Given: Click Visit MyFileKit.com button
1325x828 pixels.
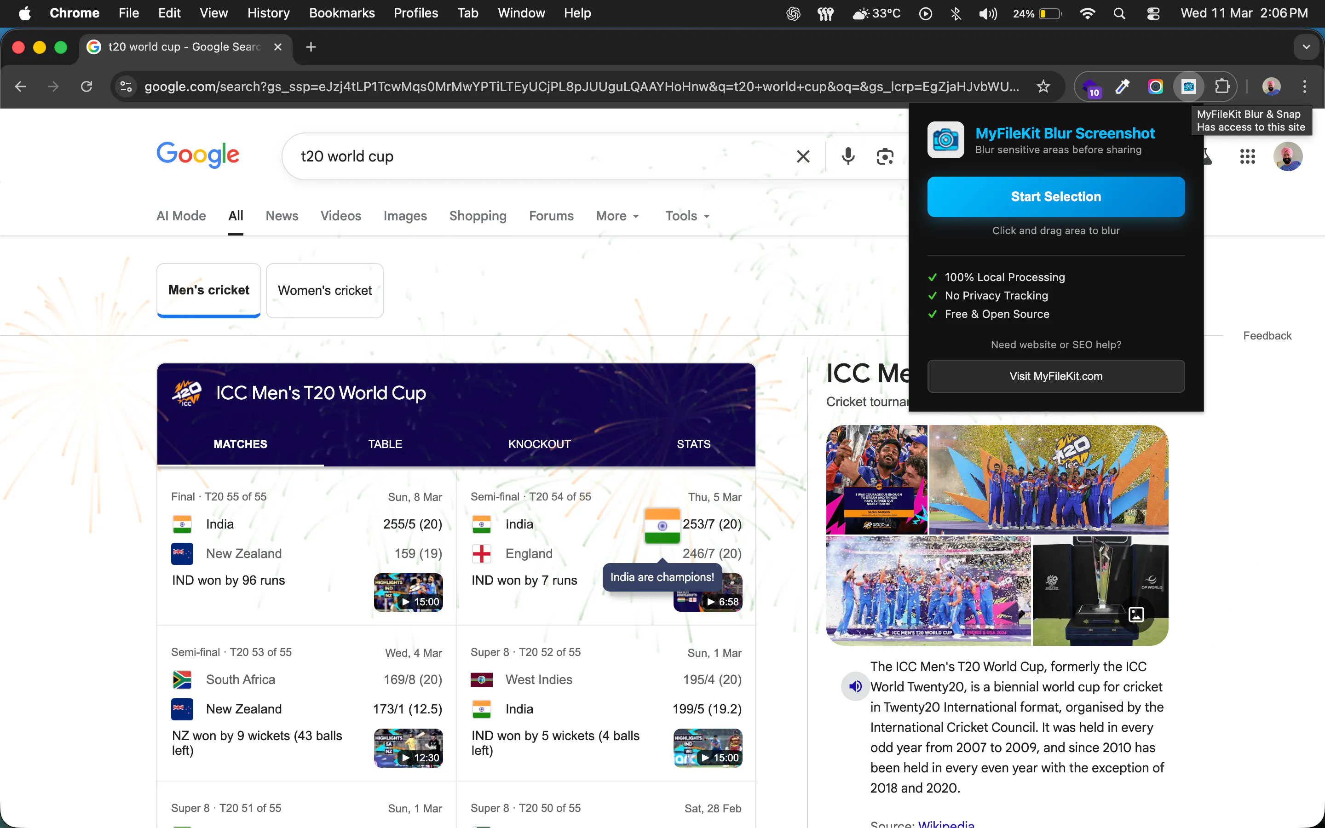Looking at the screenshot, I should pos(1055,376).
